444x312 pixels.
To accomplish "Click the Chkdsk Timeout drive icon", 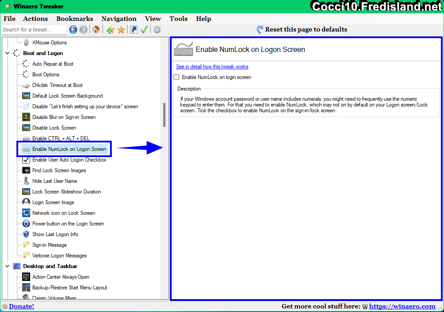I will click(26, 86).
